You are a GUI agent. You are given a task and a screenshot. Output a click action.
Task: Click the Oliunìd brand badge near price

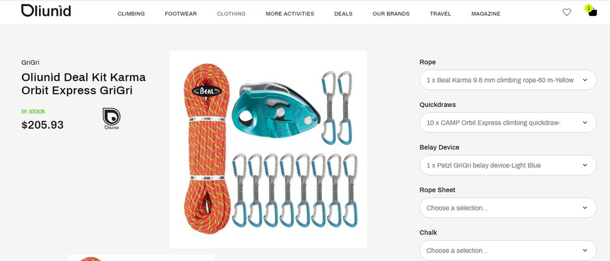click(111, 119)
